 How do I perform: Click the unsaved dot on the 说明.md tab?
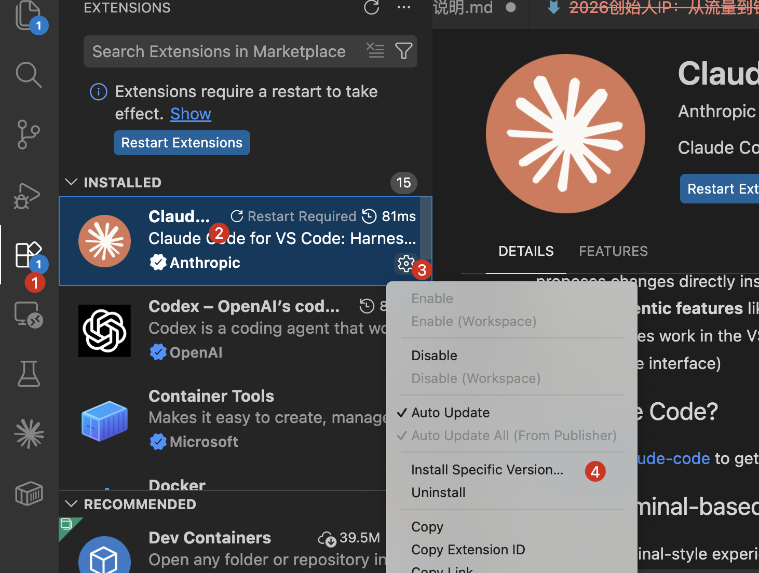pyautogui.click(x=511, y=7)
